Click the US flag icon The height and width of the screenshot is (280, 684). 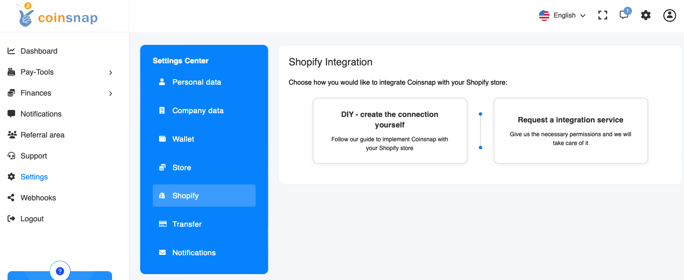pos(544,16)
